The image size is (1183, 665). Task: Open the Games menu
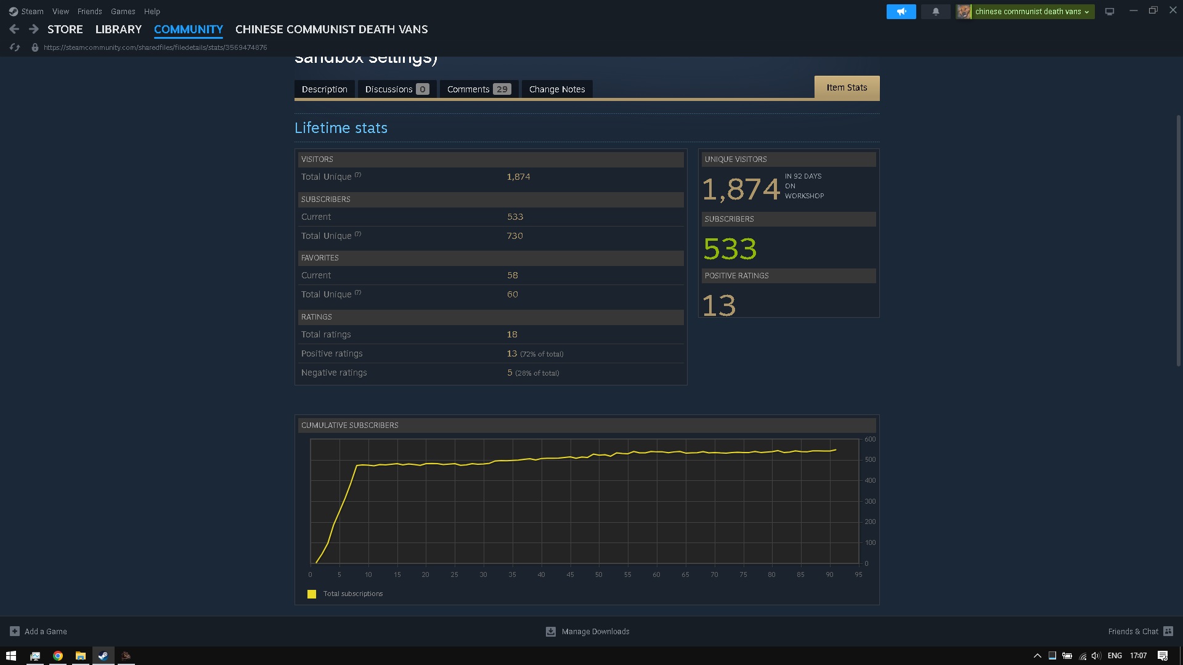click(x=123, y=12)
